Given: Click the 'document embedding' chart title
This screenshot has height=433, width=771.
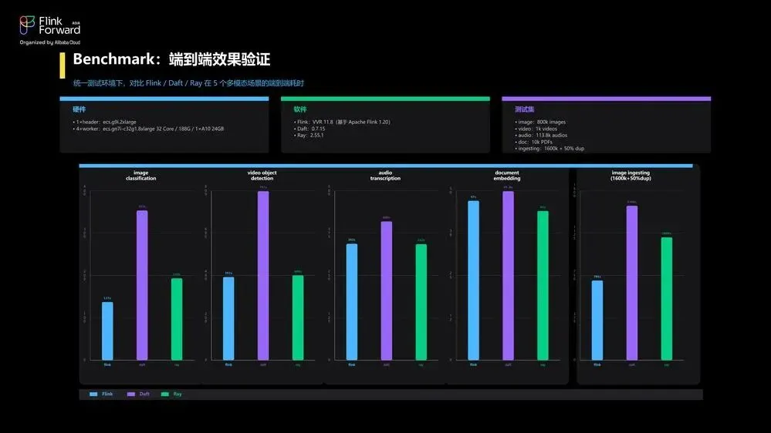Looking at the screenshot, I should (x=507, y=176).
